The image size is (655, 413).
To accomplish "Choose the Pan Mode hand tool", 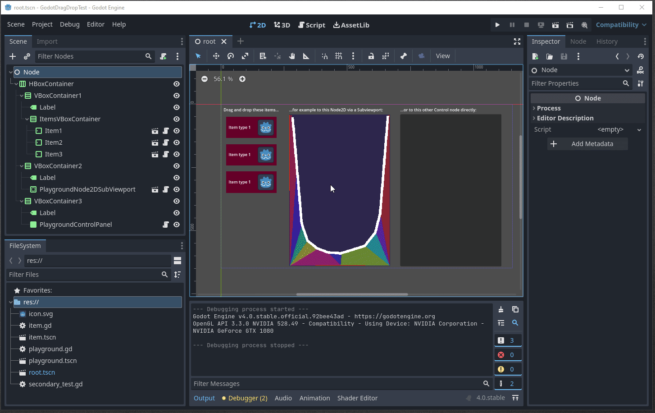I will 292,56.
